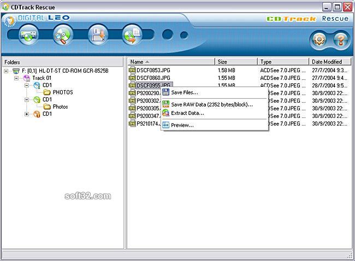Choose Save Files... from context menu
The width and height of the screenshot is (355, 261).
215,92
